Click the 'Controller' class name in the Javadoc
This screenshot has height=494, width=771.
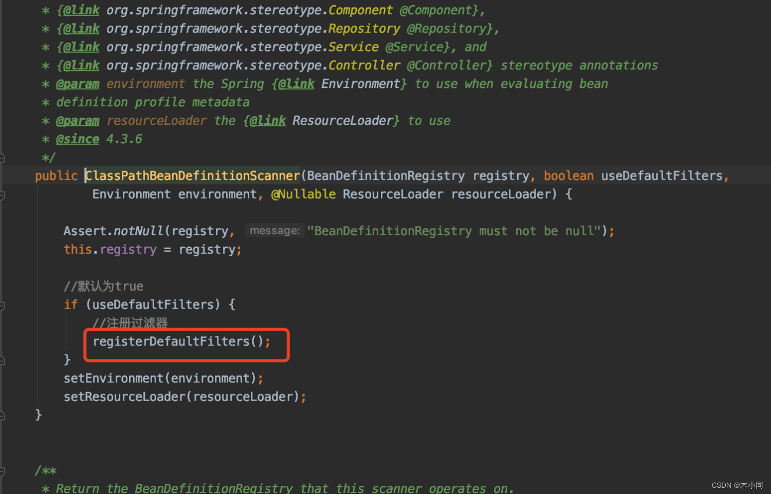pyautogui.click(x=364, y=66)
